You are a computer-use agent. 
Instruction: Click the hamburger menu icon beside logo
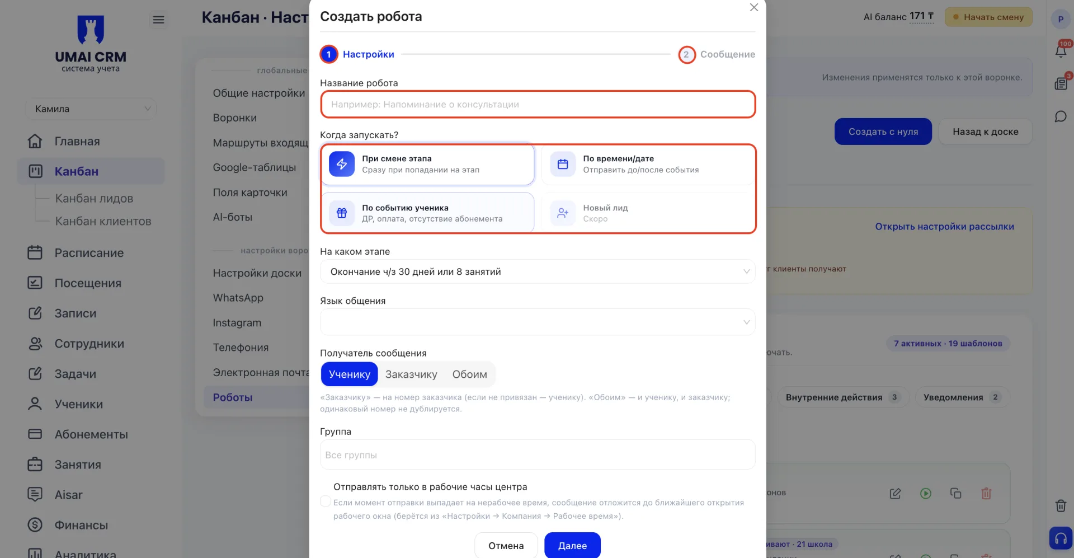(x=159, y=20)
